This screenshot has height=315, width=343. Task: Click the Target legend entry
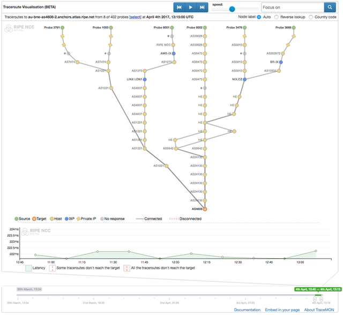pyautogui.click(x=39, y=219)
